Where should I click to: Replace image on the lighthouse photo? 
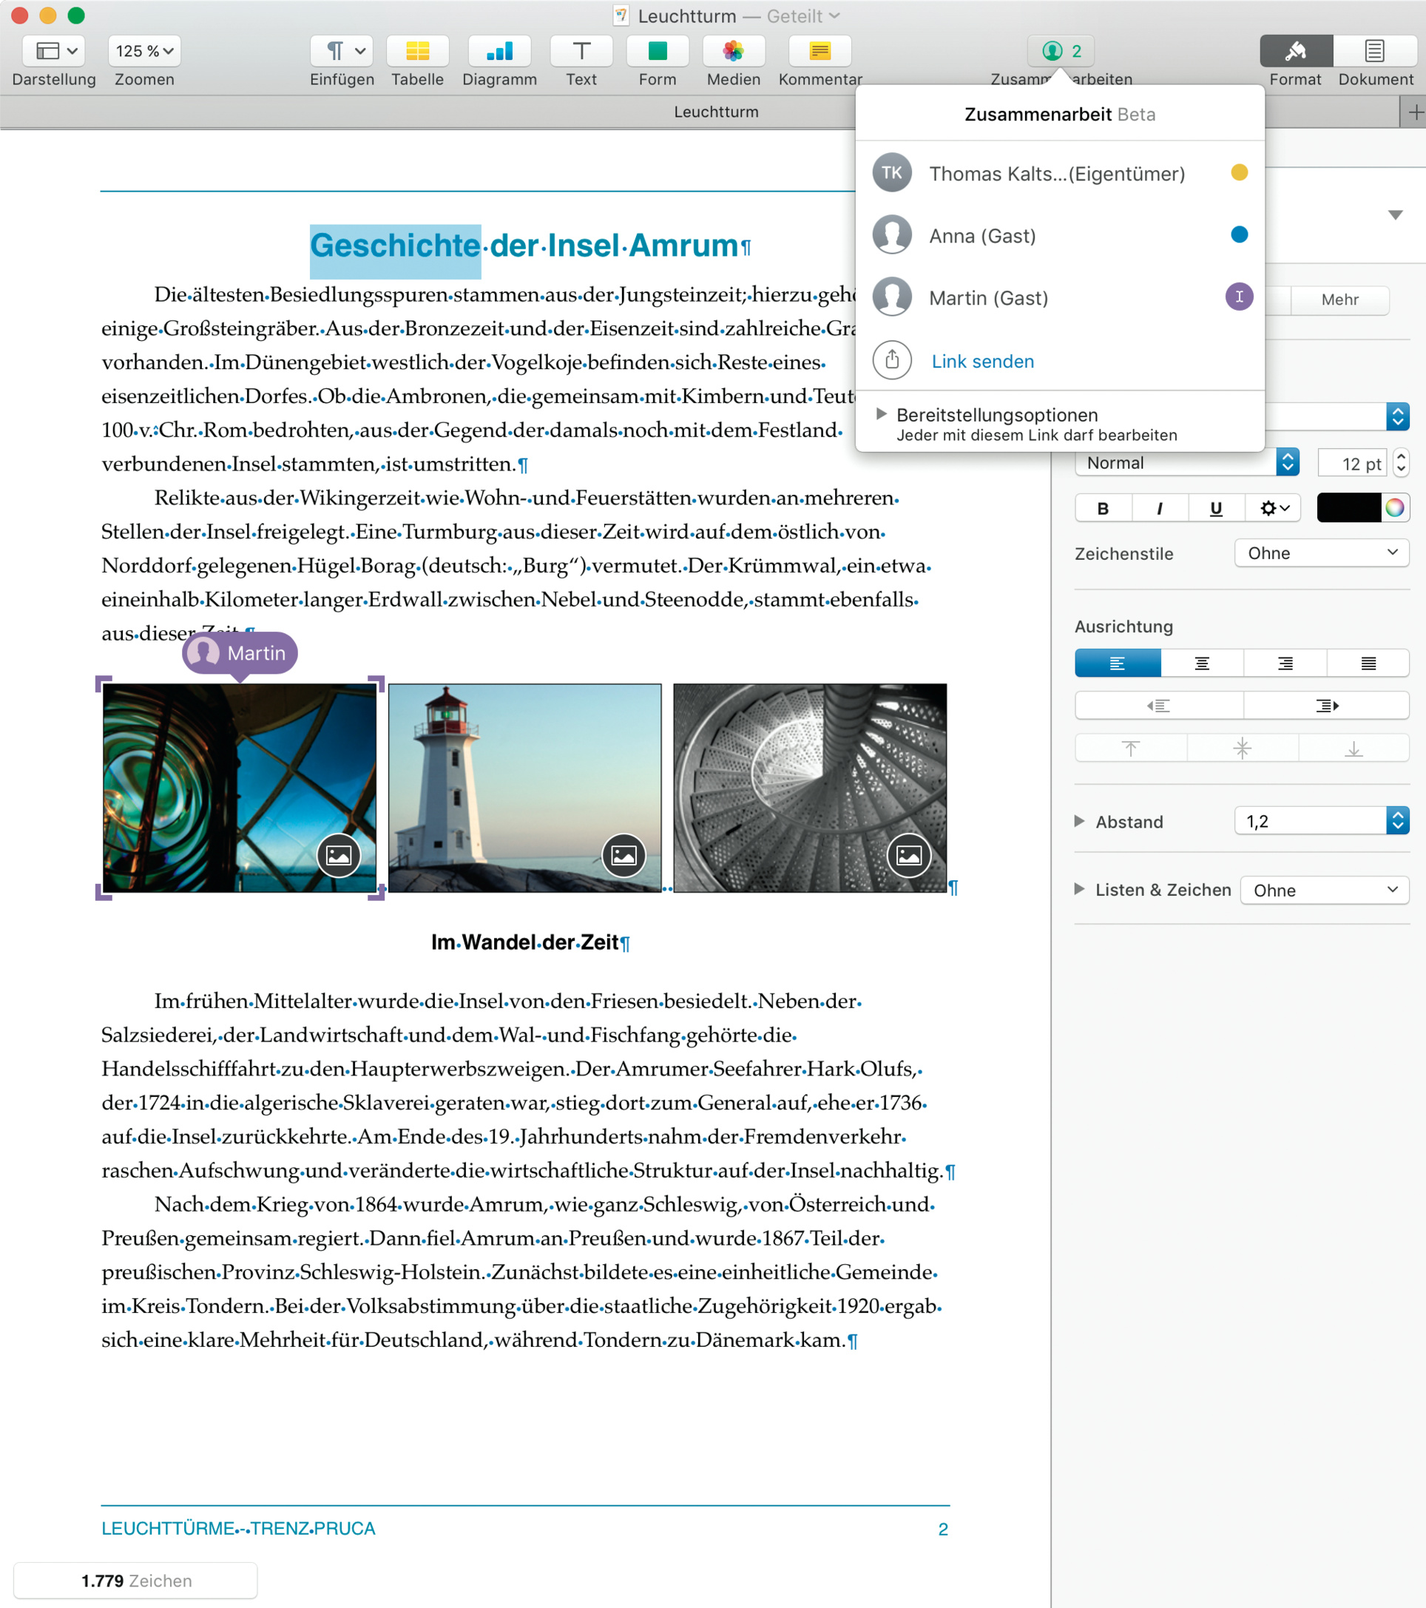click(x=623, y=855)
